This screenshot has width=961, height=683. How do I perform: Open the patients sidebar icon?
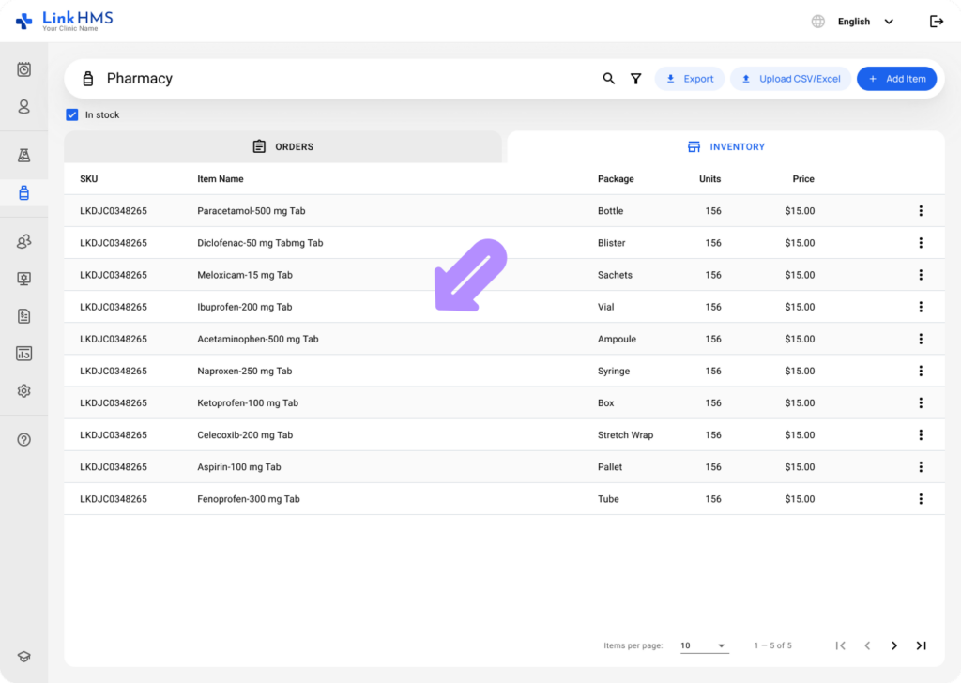[23, 107]
